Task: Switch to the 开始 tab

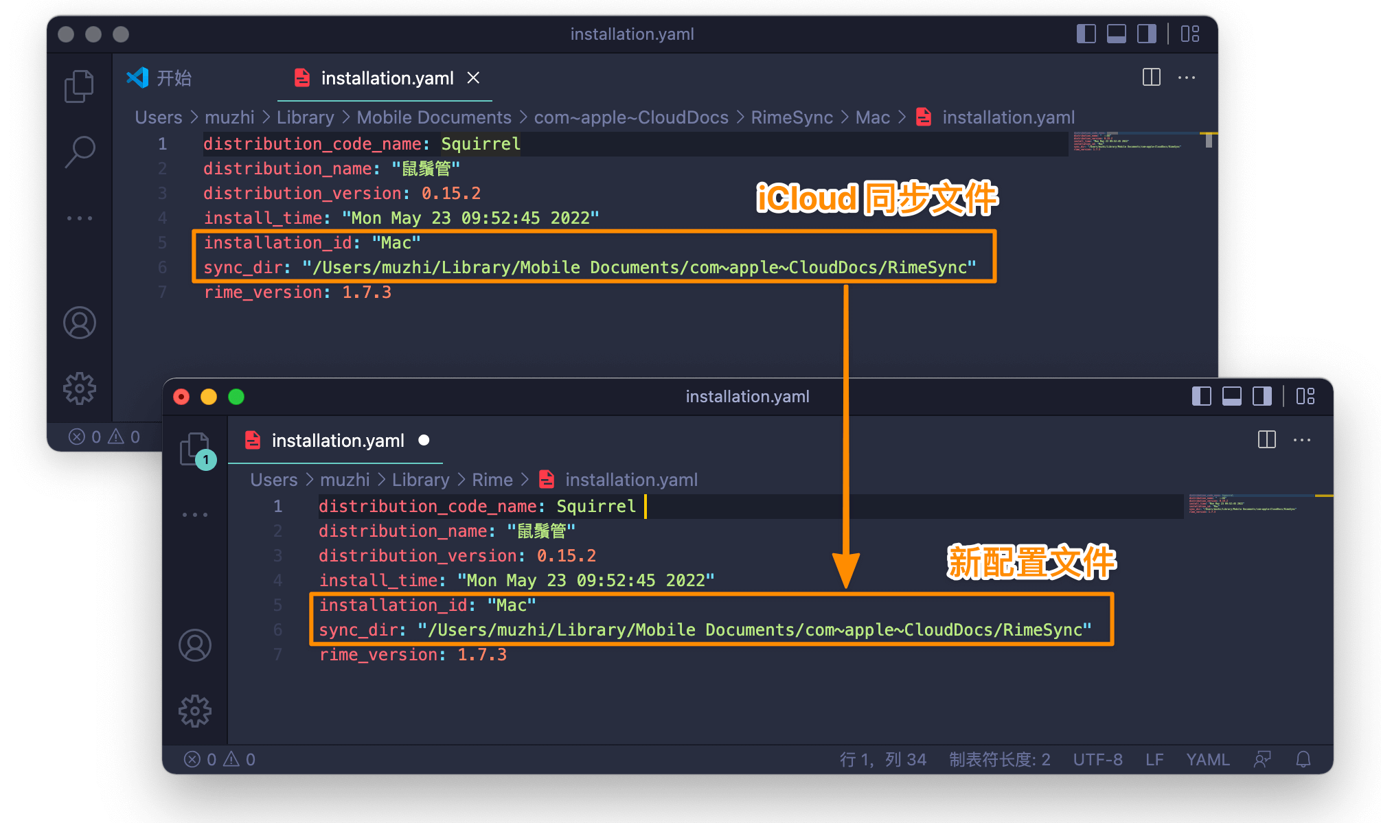Action: coord(174,78)
